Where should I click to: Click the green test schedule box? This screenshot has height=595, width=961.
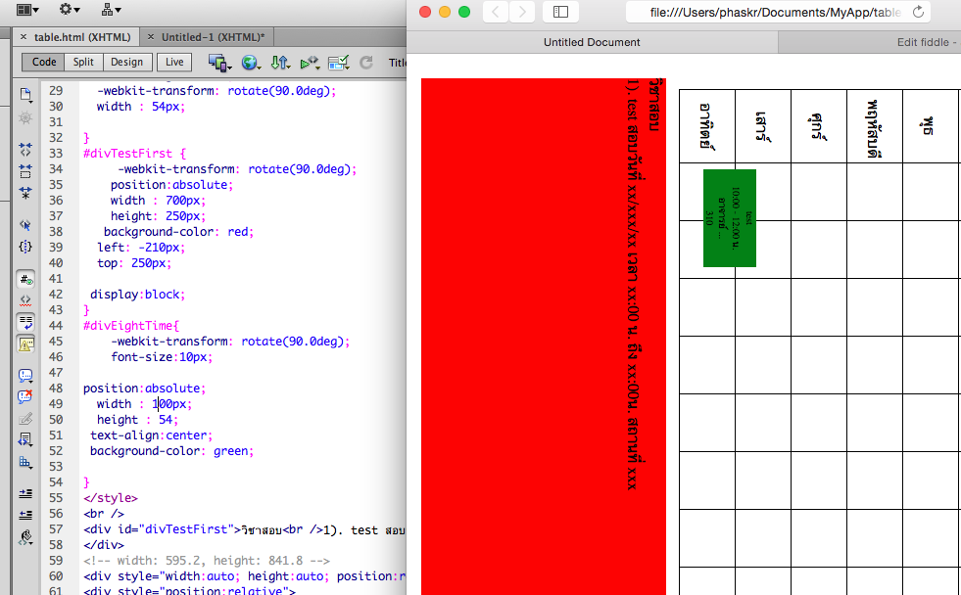coord(730,218)
